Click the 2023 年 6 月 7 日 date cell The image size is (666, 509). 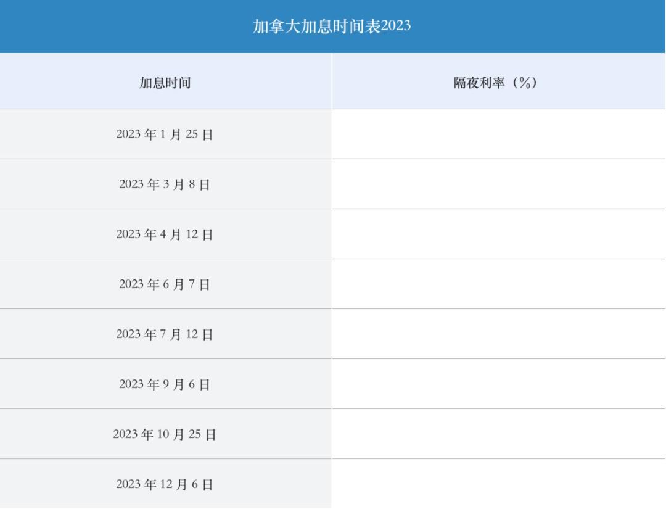166,284
